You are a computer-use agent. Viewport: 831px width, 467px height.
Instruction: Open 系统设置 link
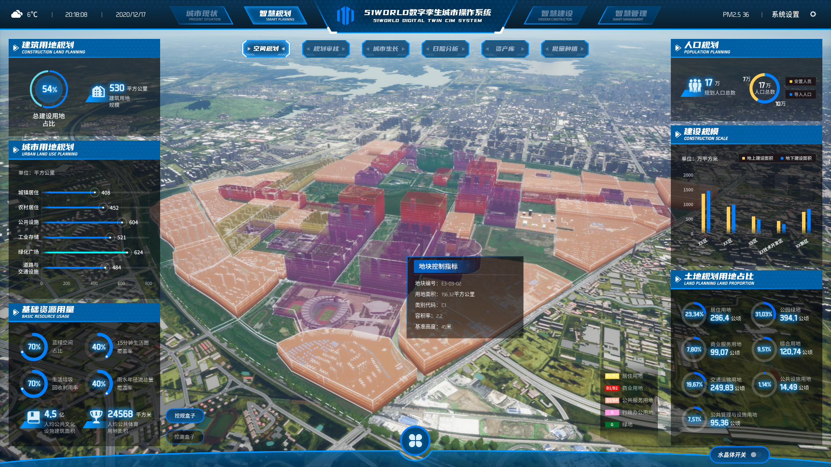[x=786, y=14]
